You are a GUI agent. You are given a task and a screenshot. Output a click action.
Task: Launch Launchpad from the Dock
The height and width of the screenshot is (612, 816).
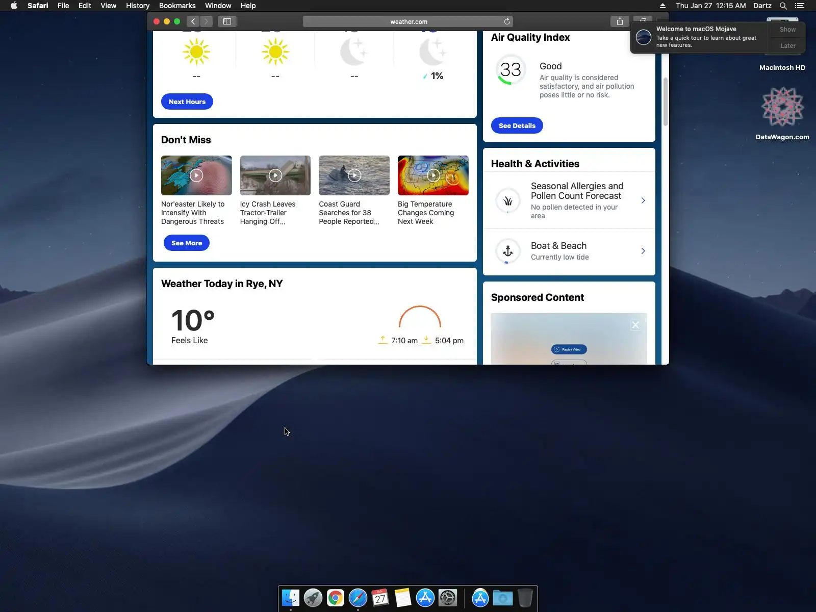313,598
